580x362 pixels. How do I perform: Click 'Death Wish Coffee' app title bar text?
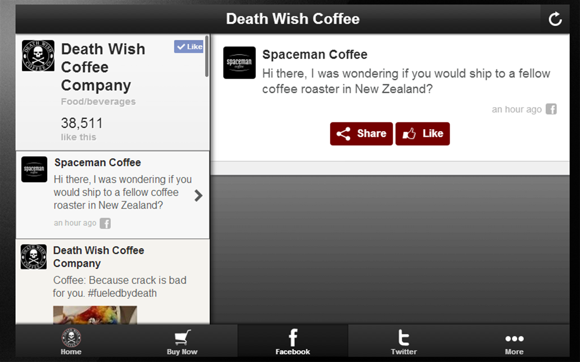click(x=293, y=19)
